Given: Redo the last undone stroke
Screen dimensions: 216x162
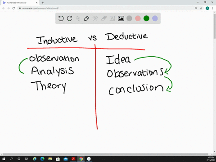Looking at the screenshot, I should click(69, 18).
